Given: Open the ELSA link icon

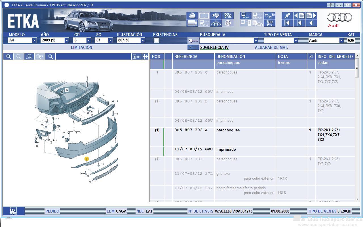Looking at the screenshot, I should 246,16.
